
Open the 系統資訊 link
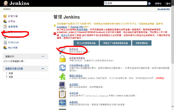[x=74, y=84]
